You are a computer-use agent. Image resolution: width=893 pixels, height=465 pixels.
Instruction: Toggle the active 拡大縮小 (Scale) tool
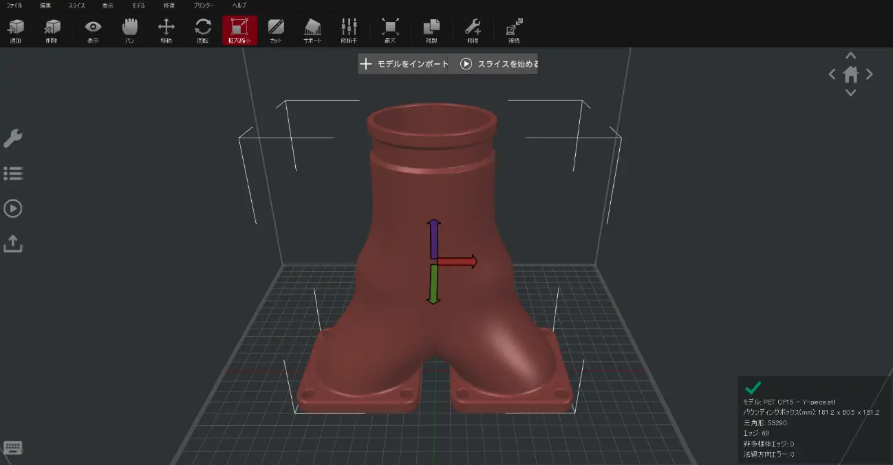coord(239,30)
